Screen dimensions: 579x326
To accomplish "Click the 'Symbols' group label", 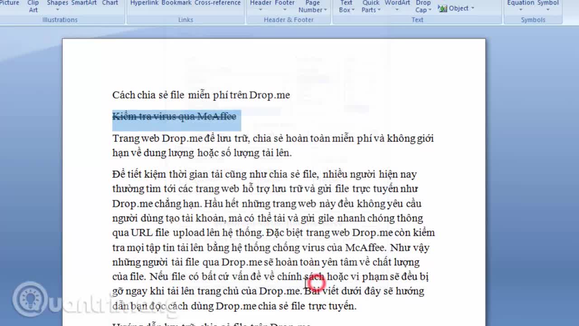I will click(533, 20).
